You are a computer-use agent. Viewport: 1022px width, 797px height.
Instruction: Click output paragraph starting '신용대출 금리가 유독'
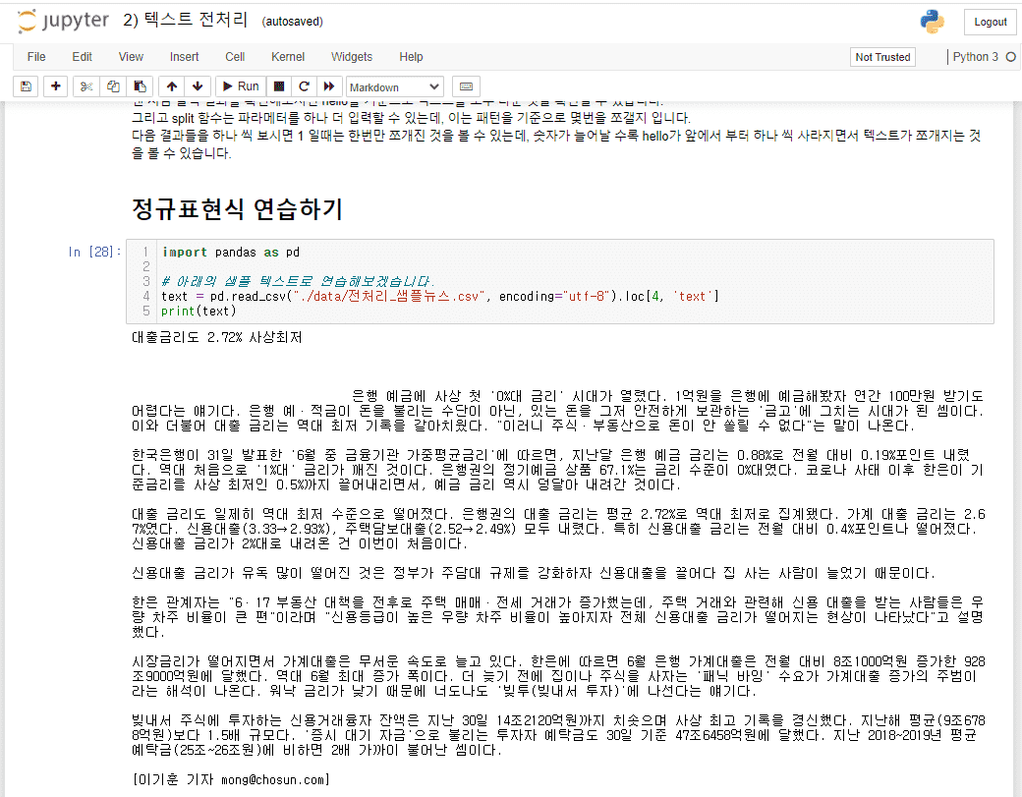pyautogui.click(x=534, y=573)
